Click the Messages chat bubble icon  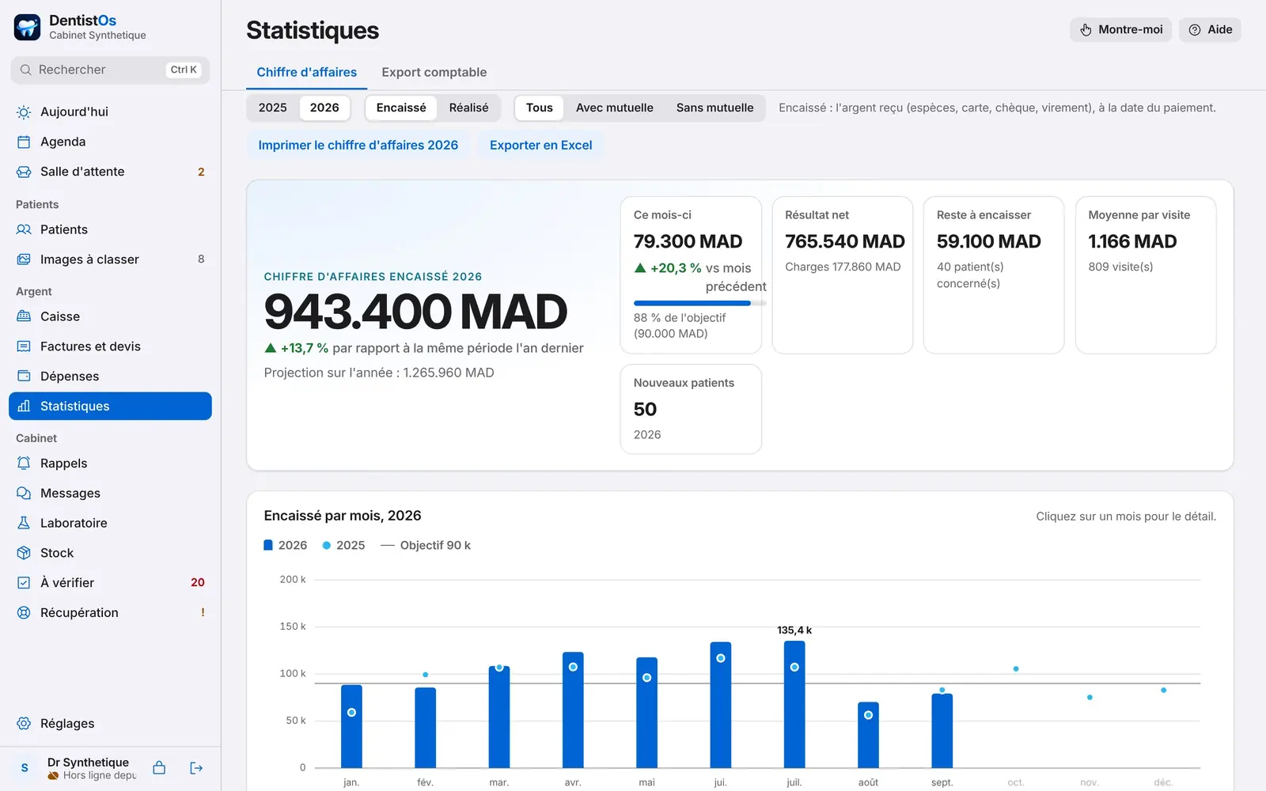[24, 493]
